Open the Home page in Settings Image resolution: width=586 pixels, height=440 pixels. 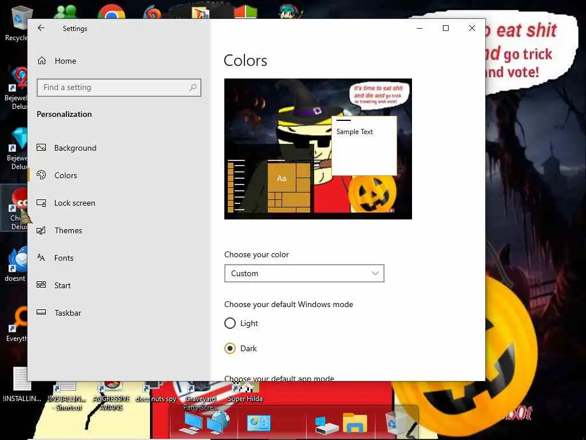click(x=57, y=61)
